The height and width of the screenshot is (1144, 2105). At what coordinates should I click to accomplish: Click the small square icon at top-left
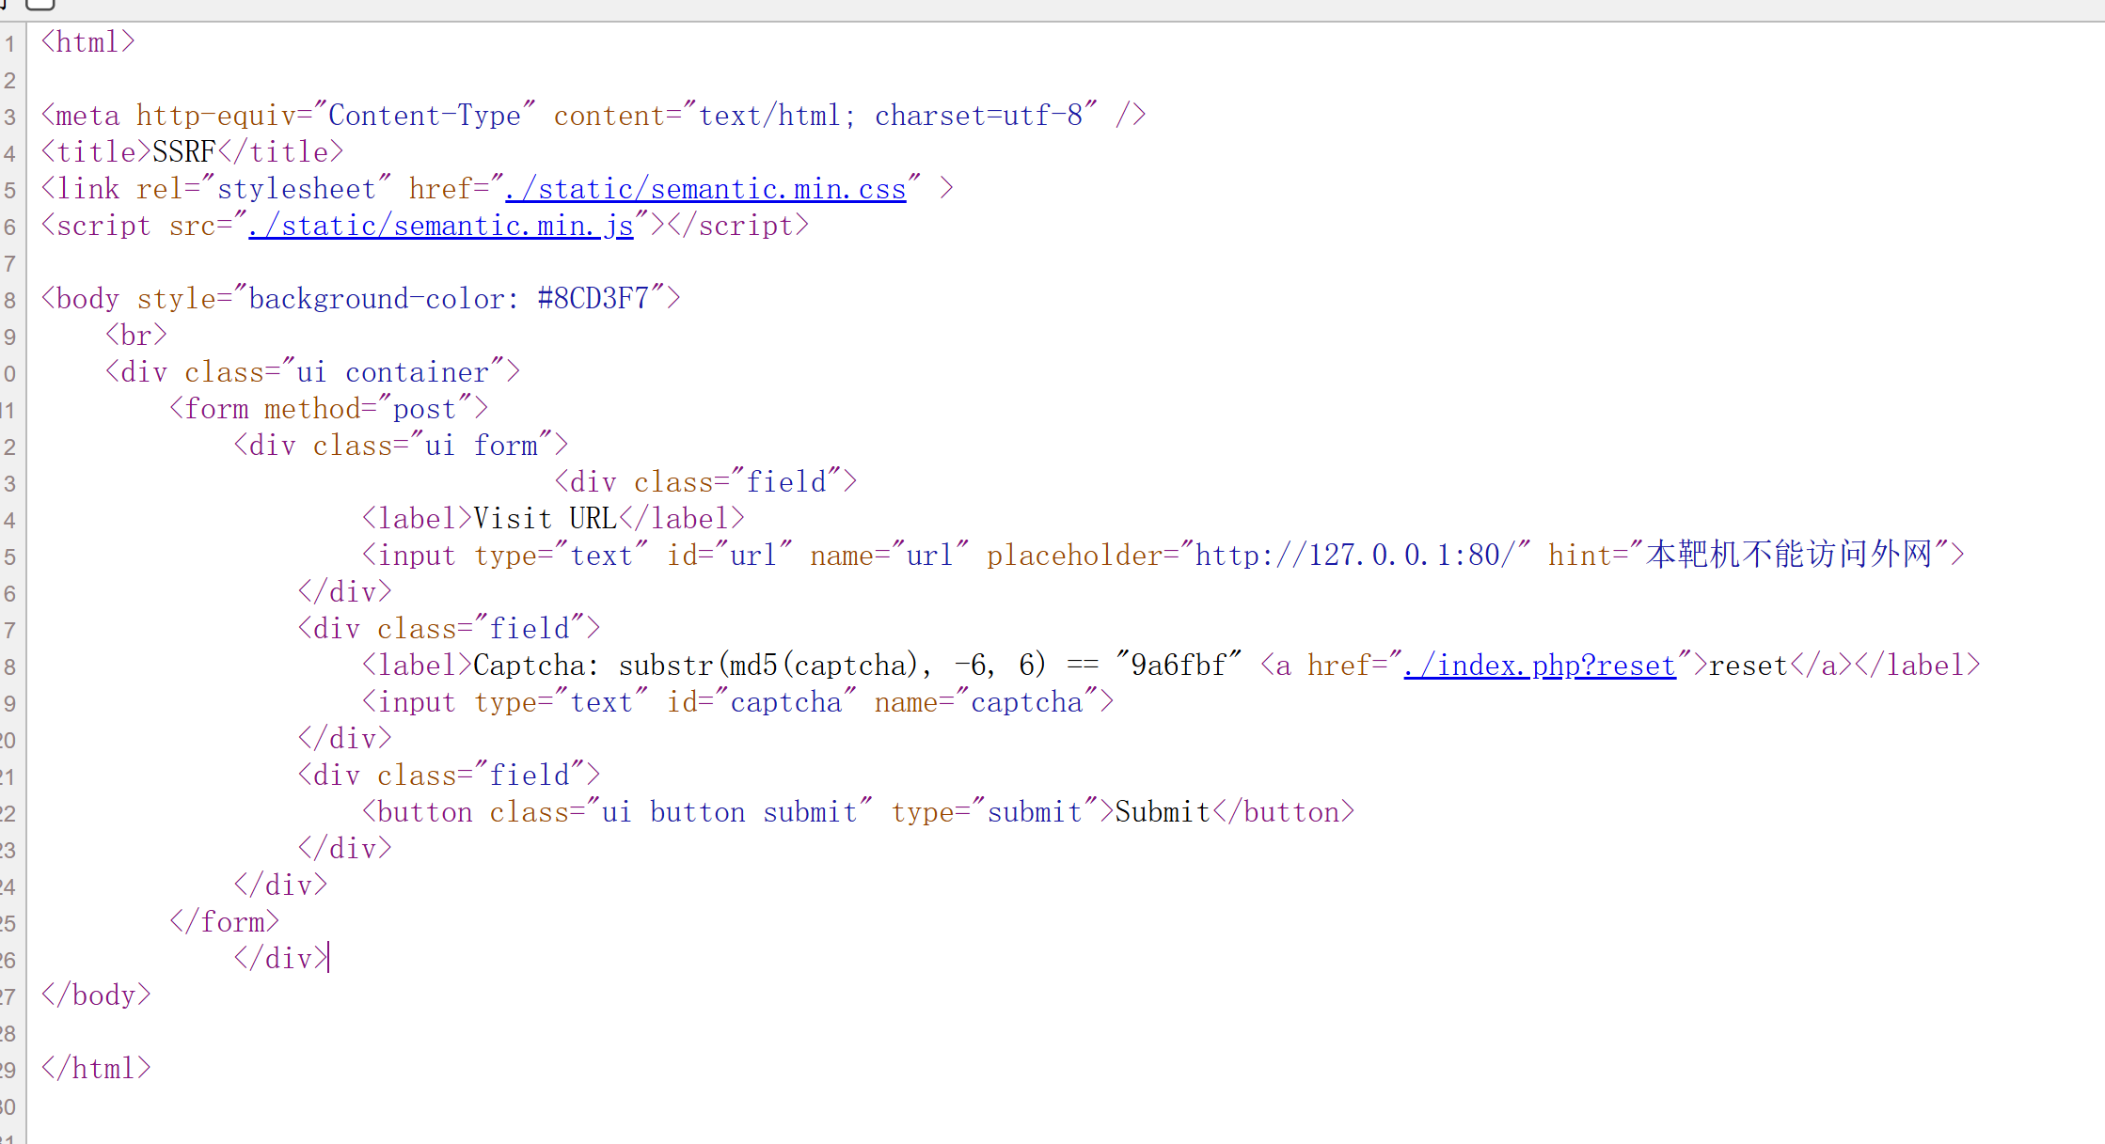point(39,6)
